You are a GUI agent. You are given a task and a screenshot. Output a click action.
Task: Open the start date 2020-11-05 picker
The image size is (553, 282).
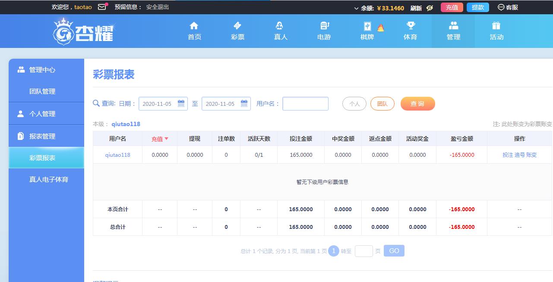tap(163, 104)
